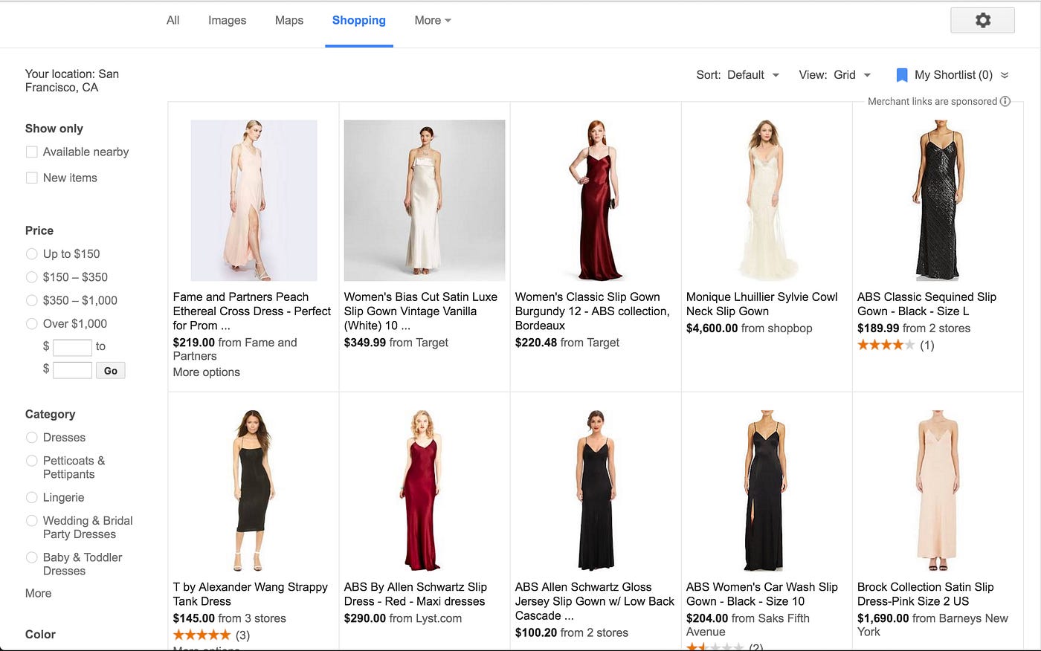The image size is (1041, 651).
Task: Open the Monique Lhuillier Sylvie Gown listing
Action: point(761,304)
